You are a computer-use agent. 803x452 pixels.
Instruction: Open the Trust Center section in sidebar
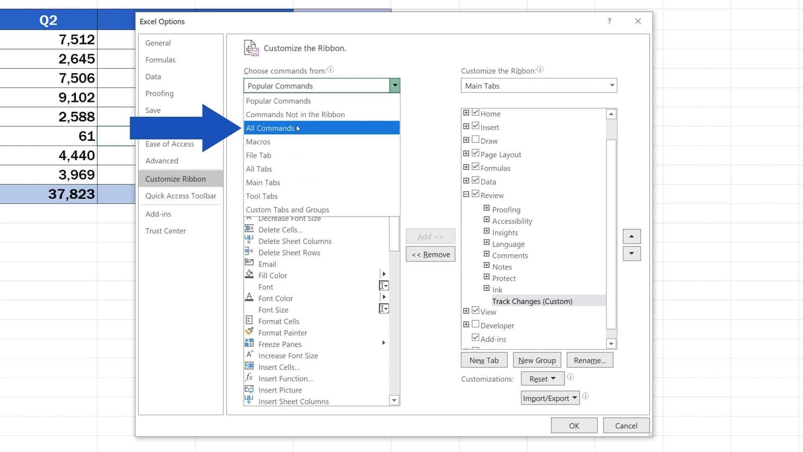[x=166, y=231]
